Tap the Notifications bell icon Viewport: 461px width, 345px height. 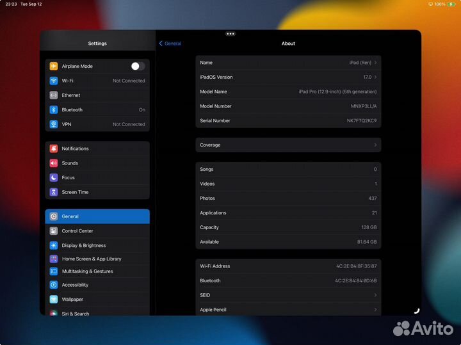54,148
